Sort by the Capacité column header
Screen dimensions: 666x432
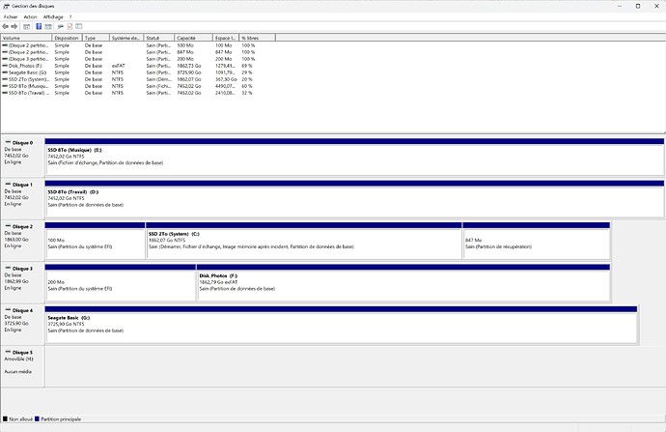click(x=193, y=38)
